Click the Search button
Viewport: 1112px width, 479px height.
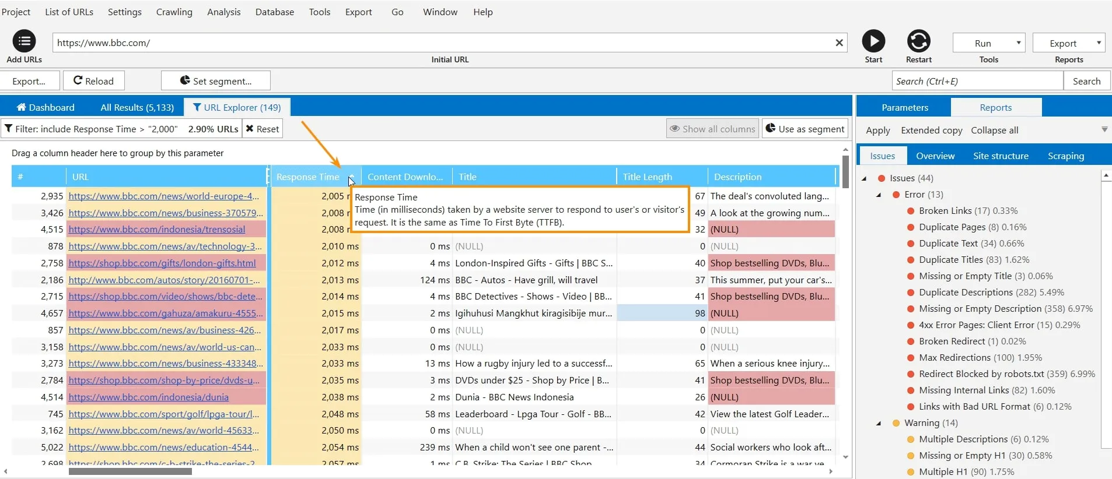click(x=1086, y=81)
